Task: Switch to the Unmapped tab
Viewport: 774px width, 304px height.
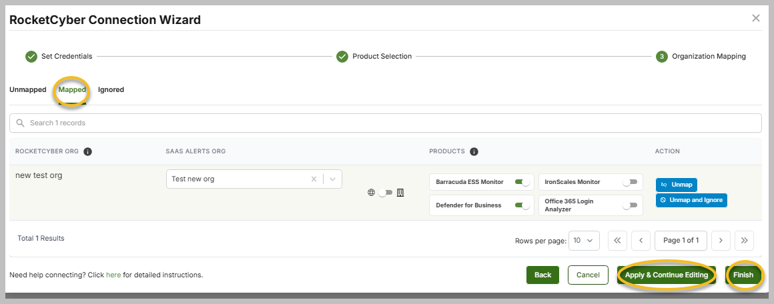Action: pos(27,90)
